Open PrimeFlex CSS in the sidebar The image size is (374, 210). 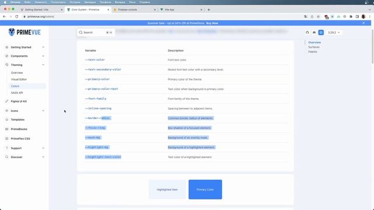(x=20, y=139)
